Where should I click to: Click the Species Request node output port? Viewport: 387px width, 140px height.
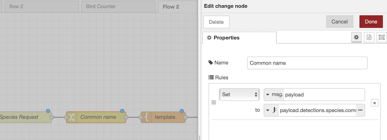coord(52,117)
